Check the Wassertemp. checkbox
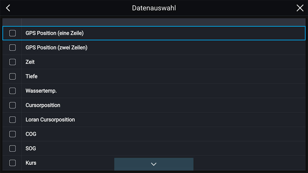The height and width of the screenshot is (173, 308). click(x=12, y=91)
